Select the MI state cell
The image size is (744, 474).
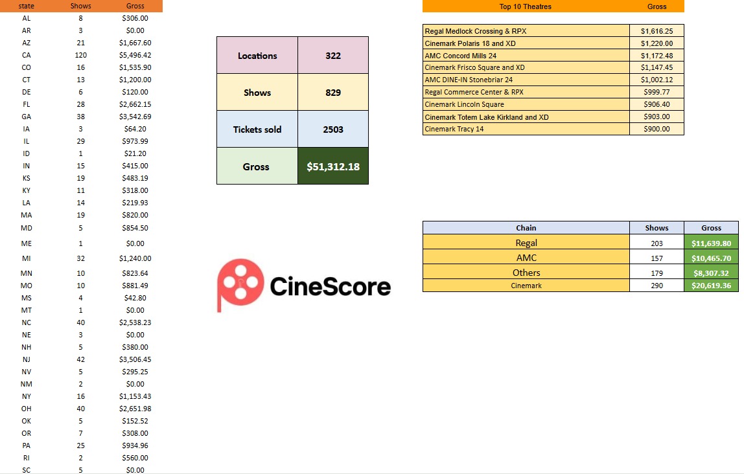pyautogui.click(x=26, y=258)
